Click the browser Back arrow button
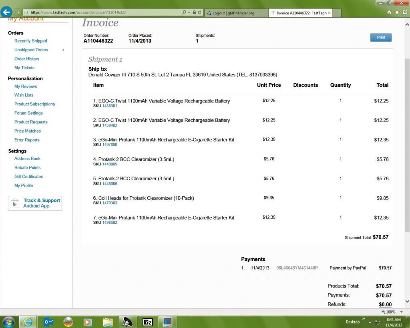410x328 pixels. pos(6,12)
